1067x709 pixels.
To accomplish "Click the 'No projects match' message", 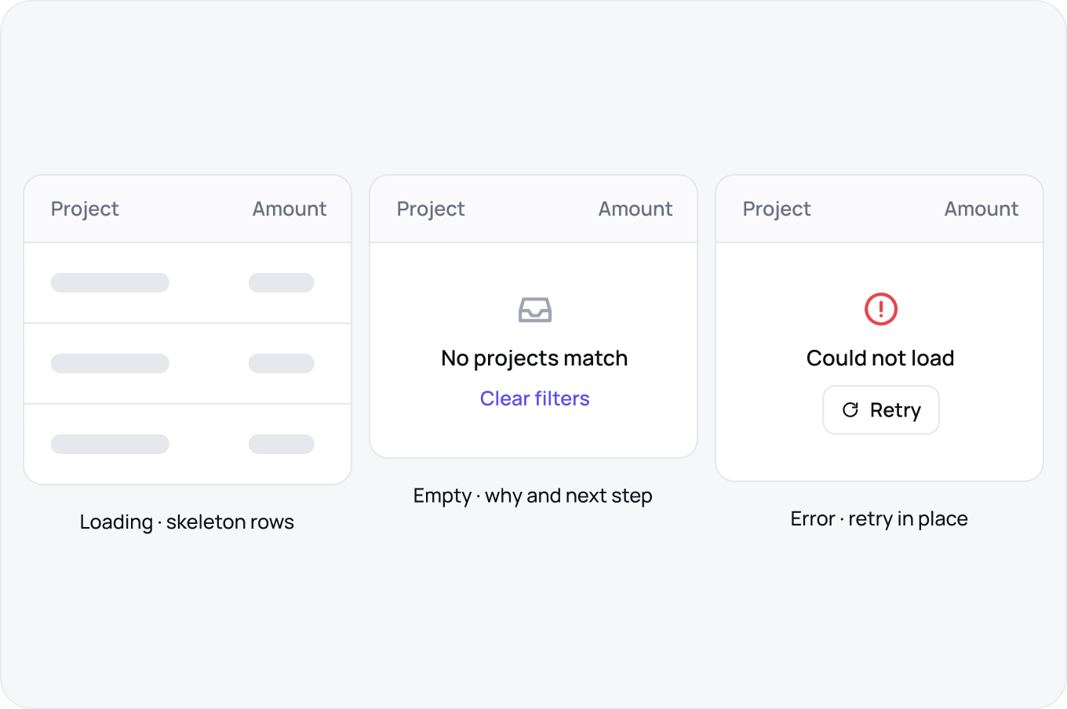I will coord(534,358).
